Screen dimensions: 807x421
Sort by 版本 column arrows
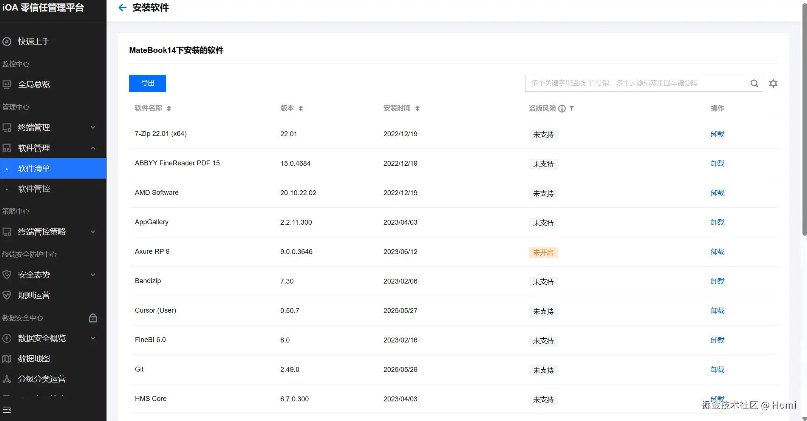(x=301, y=109)
